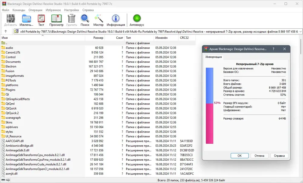Select the Skins folder row
This screenshot has height=183, width=303.
[98, 122]
